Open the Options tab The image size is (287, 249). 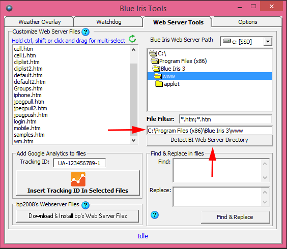[x=247, y=22]
